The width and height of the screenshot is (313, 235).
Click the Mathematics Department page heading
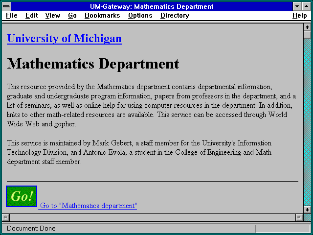[93, 64]
